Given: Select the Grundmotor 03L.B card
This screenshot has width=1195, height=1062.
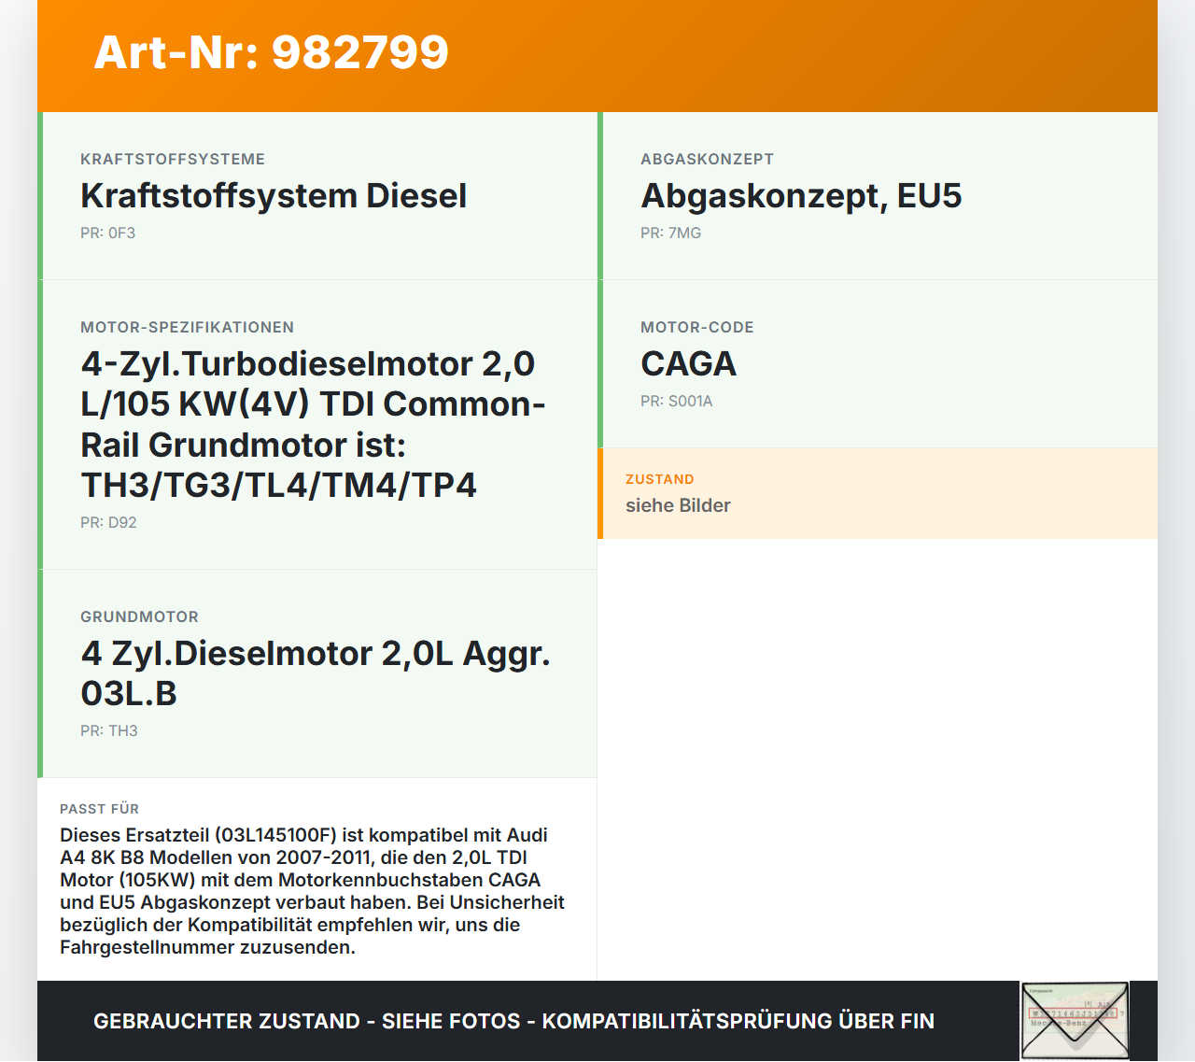Looking at the screenshot, I should (317, 673).
